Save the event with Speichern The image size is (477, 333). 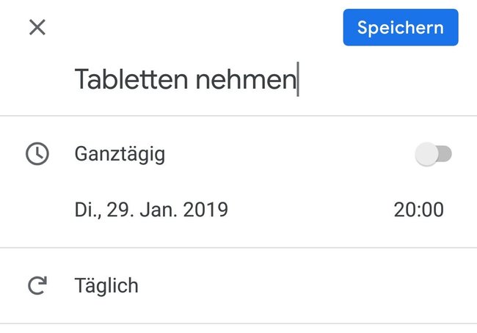[x=401, y=27]
